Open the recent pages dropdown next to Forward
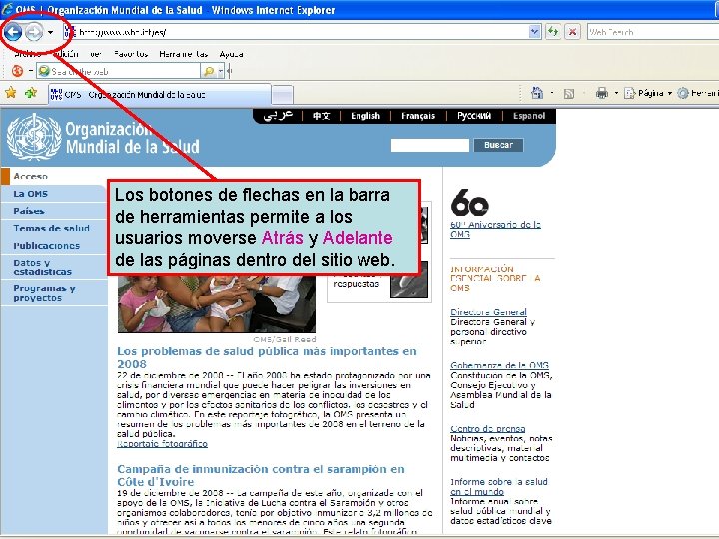This screenshot has height=539, width=719. (x=50, y=32)
